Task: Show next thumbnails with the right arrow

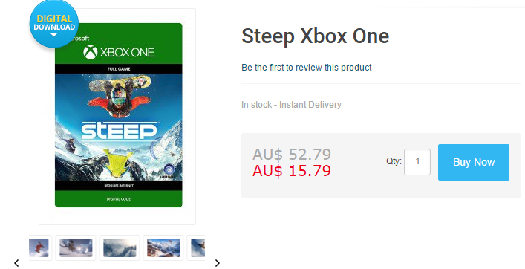Action: (x=218, y=263)
